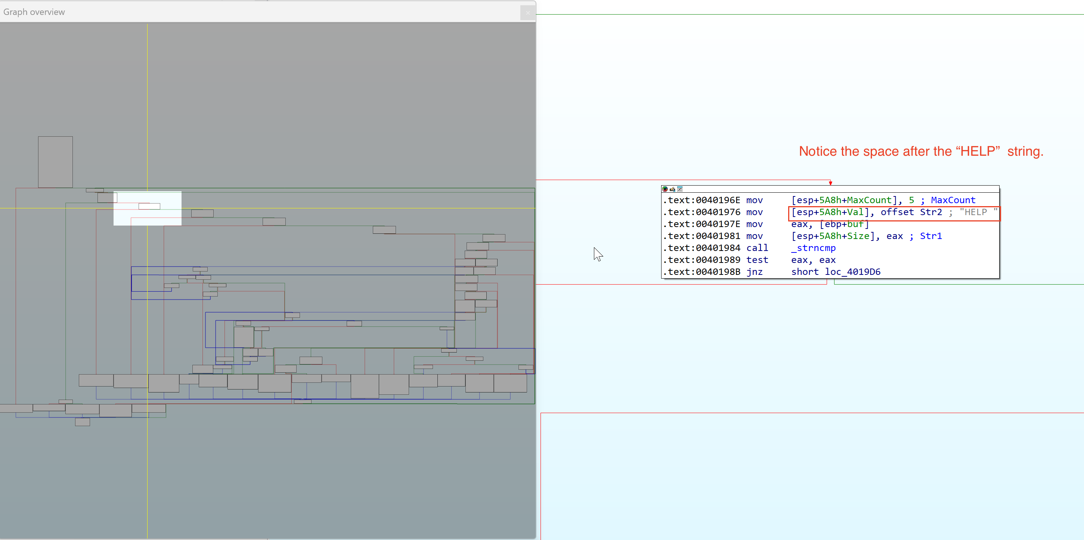Click the Str1 comment text
The image size is (1084, 540).
[x=930, y=236]
